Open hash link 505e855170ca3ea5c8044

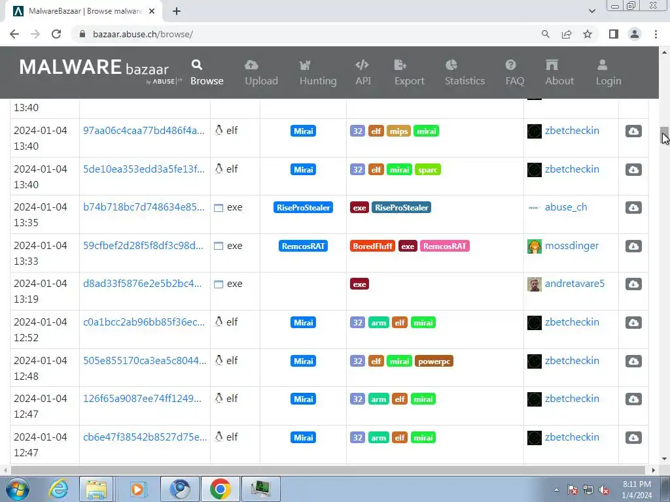pos(145,360)
